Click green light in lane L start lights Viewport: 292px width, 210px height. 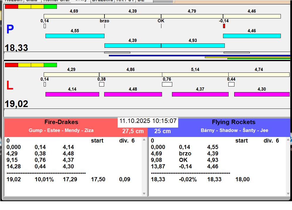click(x=50, y=65)
